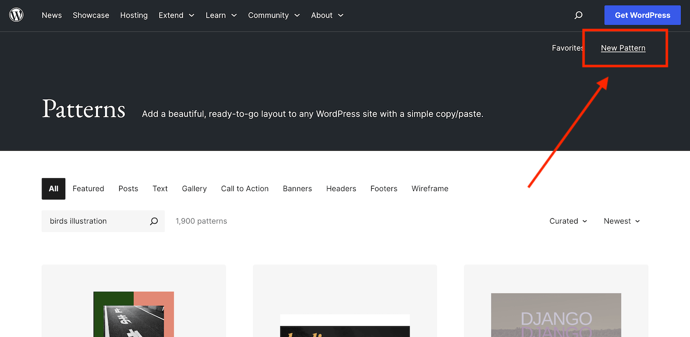This screenshot has width=690, height=337.
Task: Open the About dropdown menu
Action: [x=327, y=15]
